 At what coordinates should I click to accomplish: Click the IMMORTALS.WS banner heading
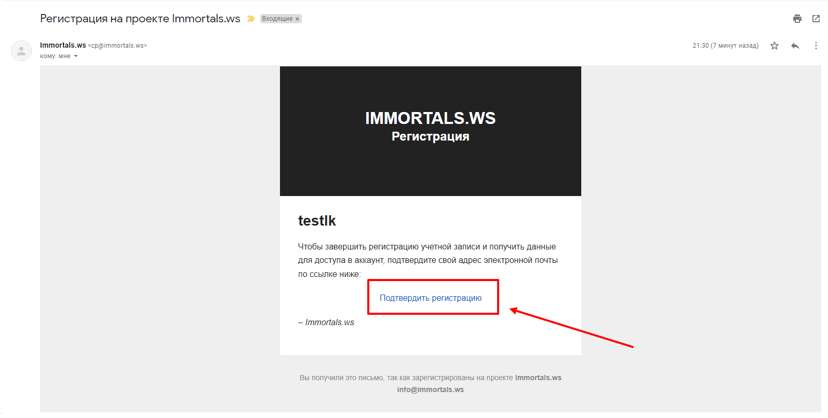(x=431, y=118)
